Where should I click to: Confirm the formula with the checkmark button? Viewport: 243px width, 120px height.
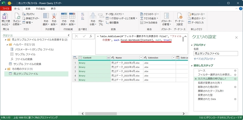click(84, 36)
